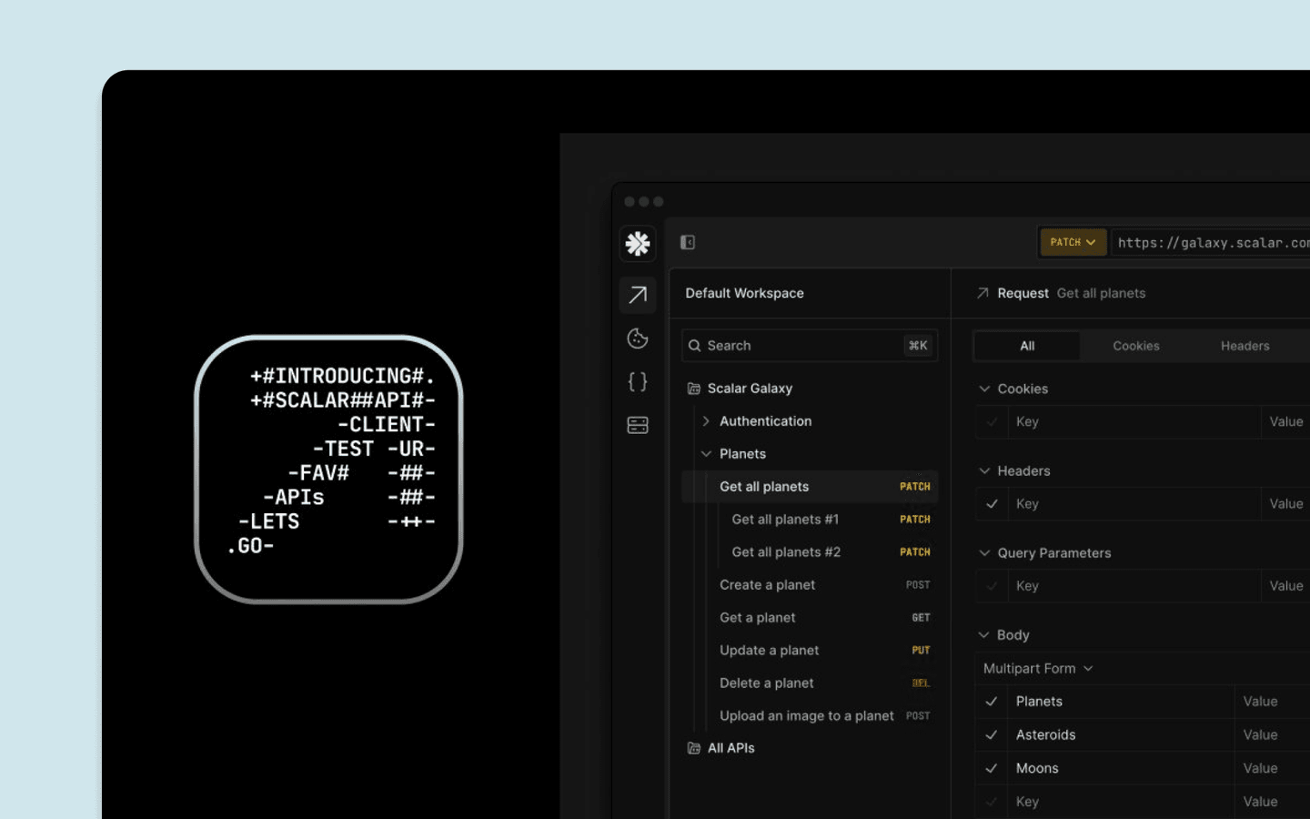Click the Get all planets request title
This screenshot has width=1310, height=819.
coord(1101,293)
